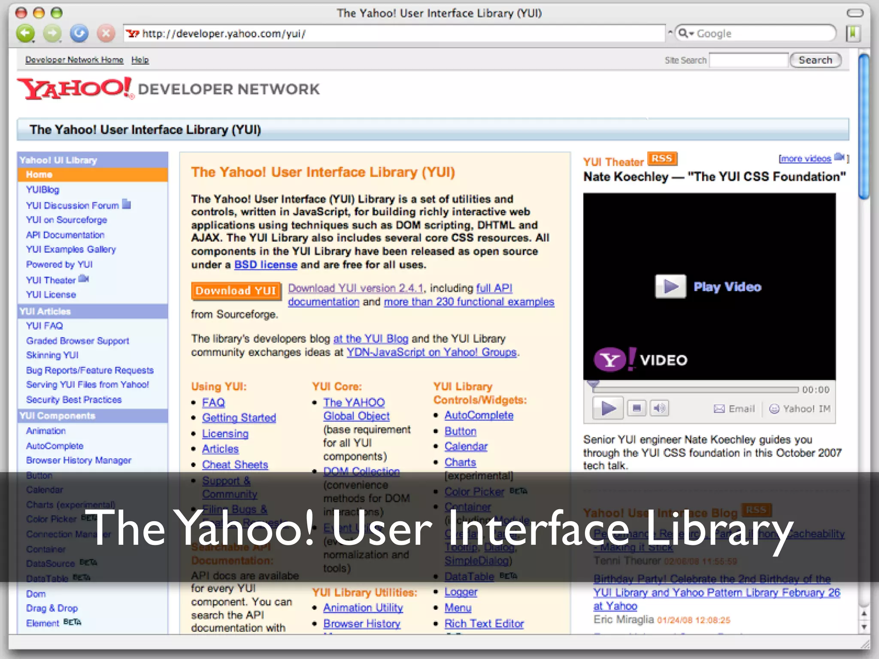This screenshot has width=879, height=659.
Task: Open Drag & Drop sidebar item
Action: point(52,608)
